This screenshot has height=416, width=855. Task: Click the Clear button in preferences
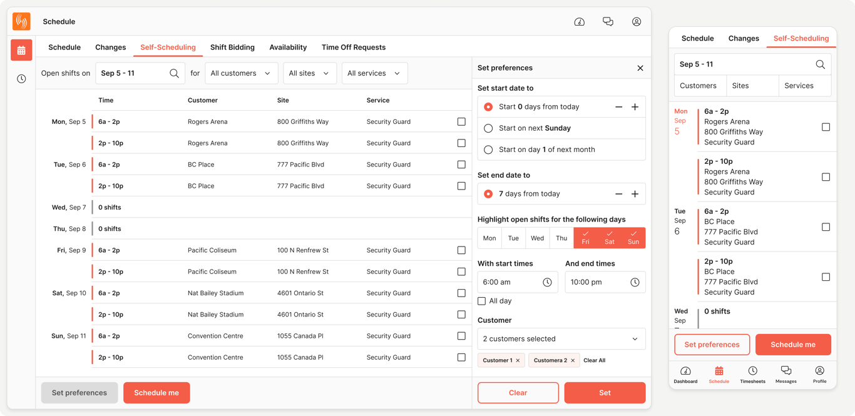click(518, 393)
